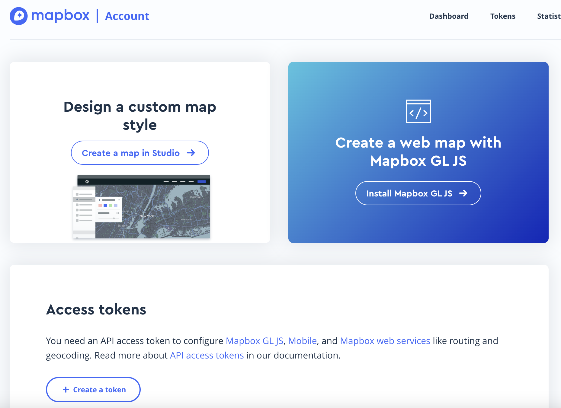Open the Mobile link

303,341
